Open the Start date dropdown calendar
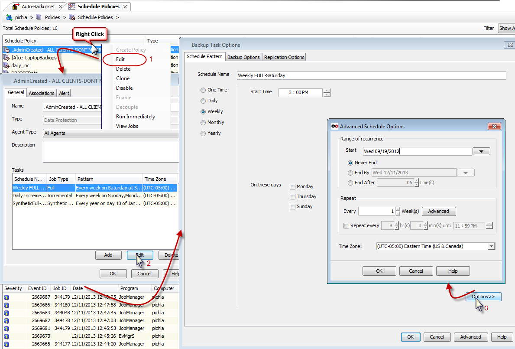 coord(481,151)
